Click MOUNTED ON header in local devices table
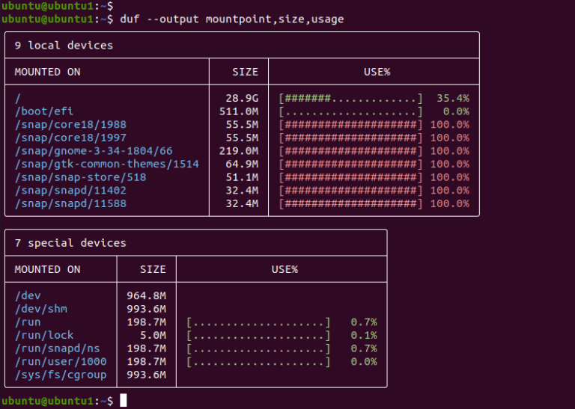Image resolution: width=575 pixels, height=409 pixels. [x=47, y=73]
